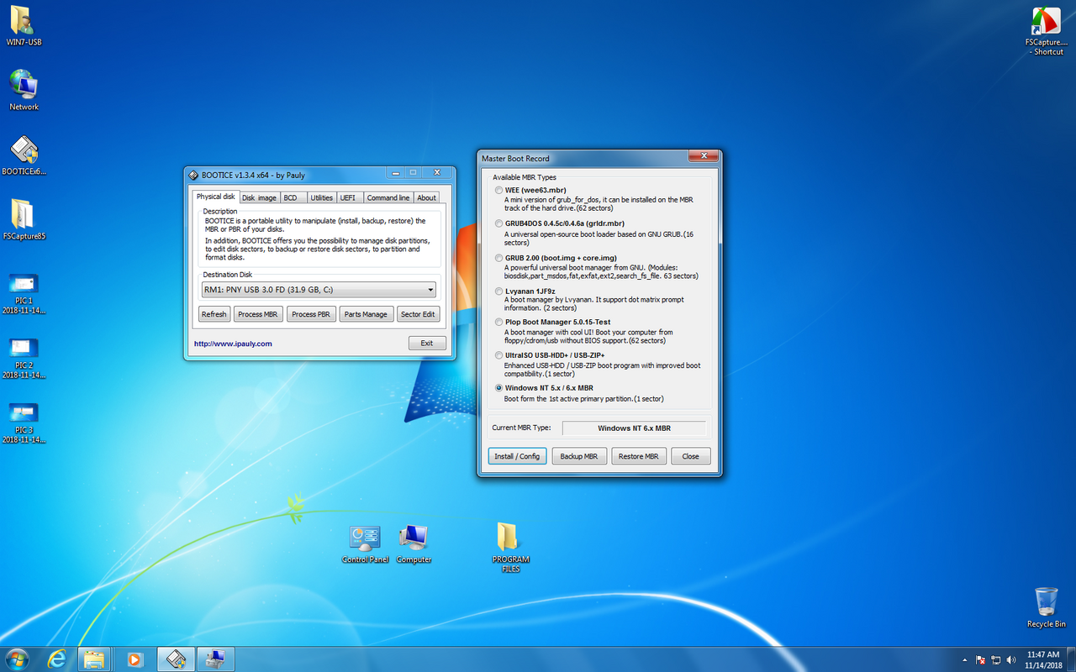Click the Show desktop strip on taskbar
The image size is (1076, 672).
[1071, 659]
